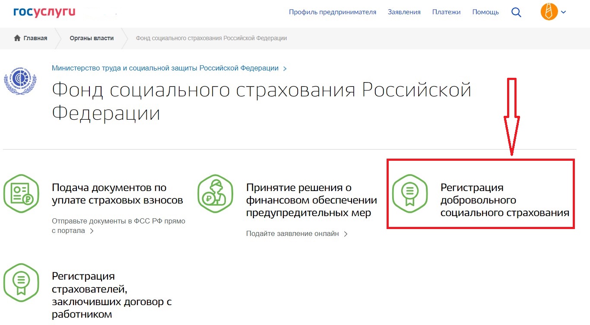
Task: Click the orange user avatar icon
Action: (549, 12)
